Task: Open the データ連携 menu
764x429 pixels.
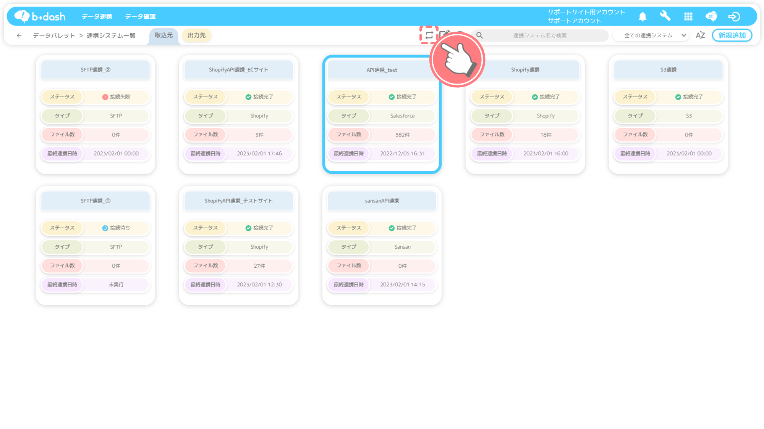Action: coord(97,16)
